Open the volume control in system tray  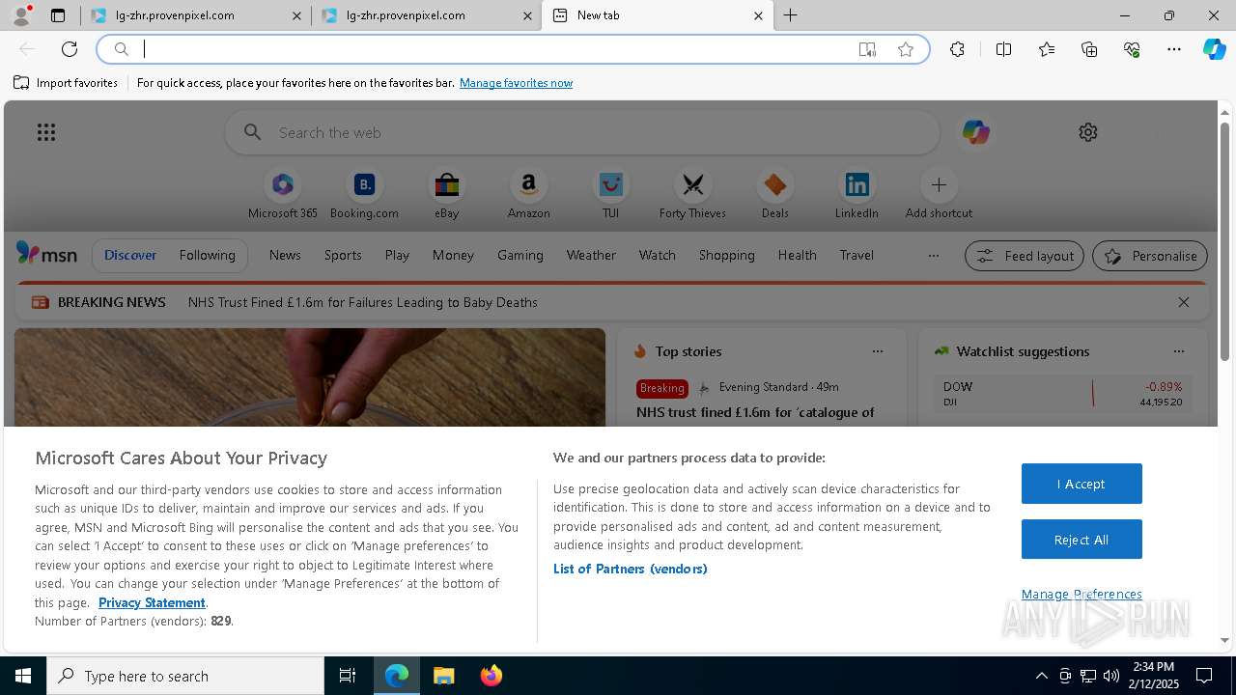(x=1110, y=676)
